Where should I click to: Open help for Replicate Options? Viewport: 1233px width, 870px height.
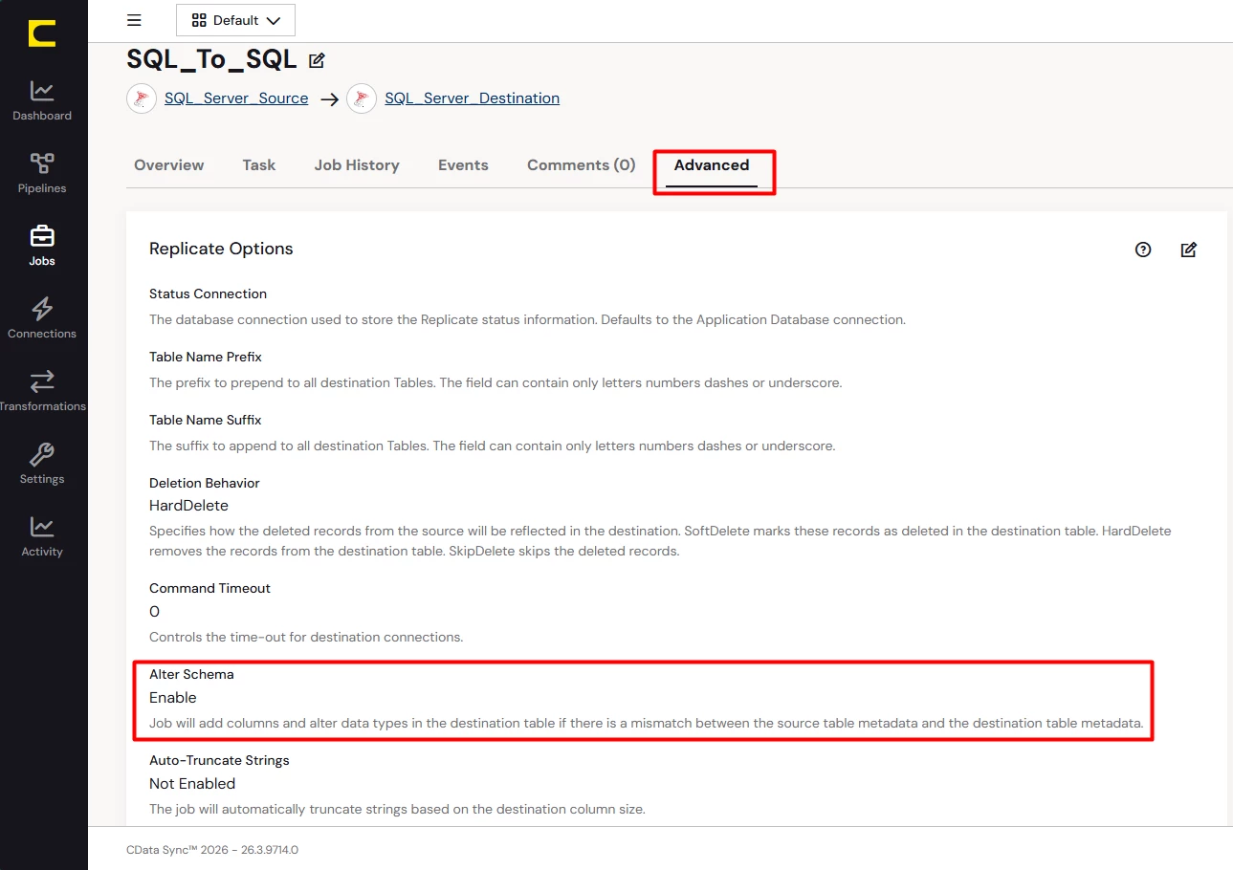pyautogui.click(x=1143, y=250)
